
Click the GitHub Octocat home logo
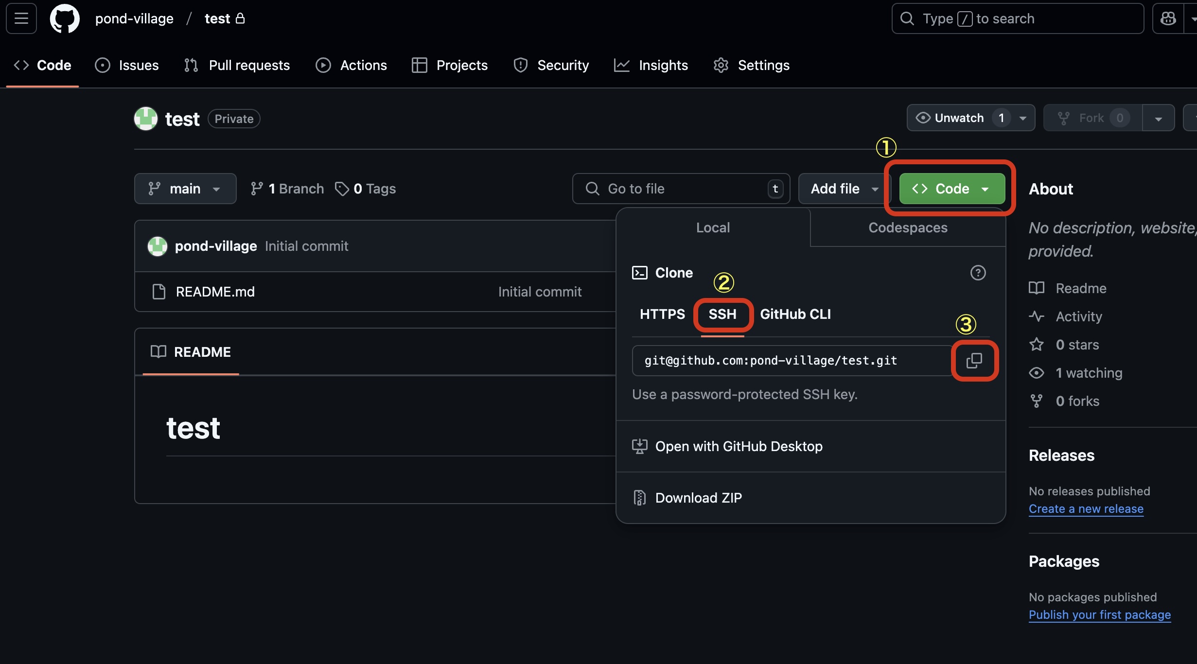tap(65, 18)
